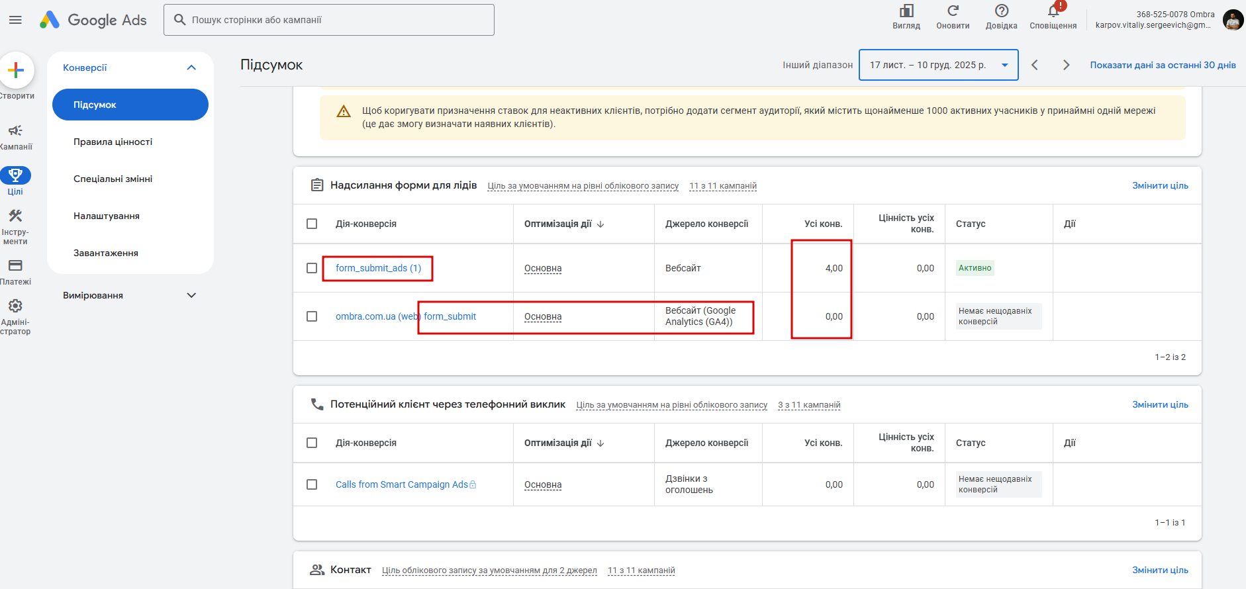Open Налаштування in the sidebar
Viewport: 1246px width, 589px height.
point(107,216)
